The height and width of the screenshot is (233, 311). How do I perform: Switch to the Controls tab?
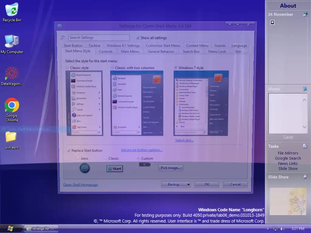pyautogui.click(x=106, y=52)
